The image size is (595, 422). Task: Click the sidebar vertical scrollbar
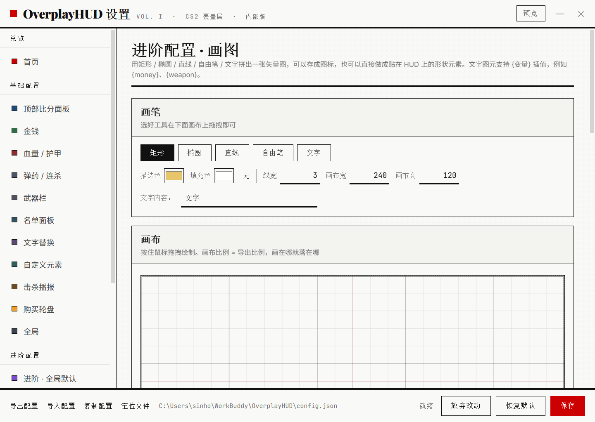(x=113, y=156)
